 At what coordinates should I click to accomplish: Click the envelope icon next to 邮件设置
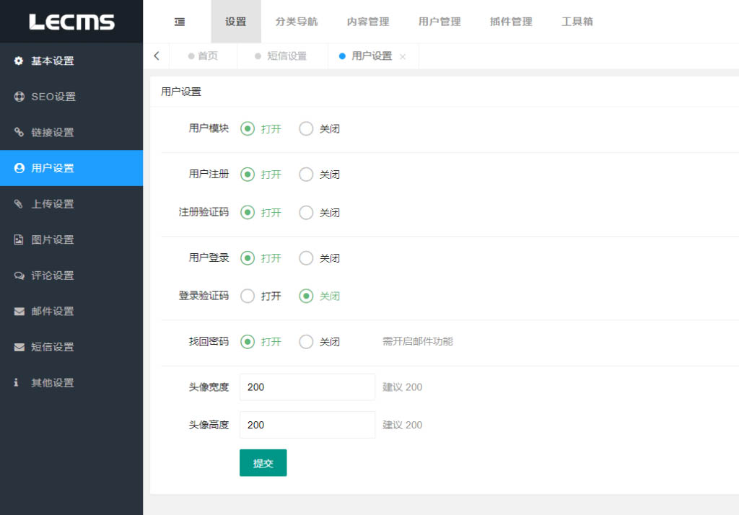click(x=19, y=312)
